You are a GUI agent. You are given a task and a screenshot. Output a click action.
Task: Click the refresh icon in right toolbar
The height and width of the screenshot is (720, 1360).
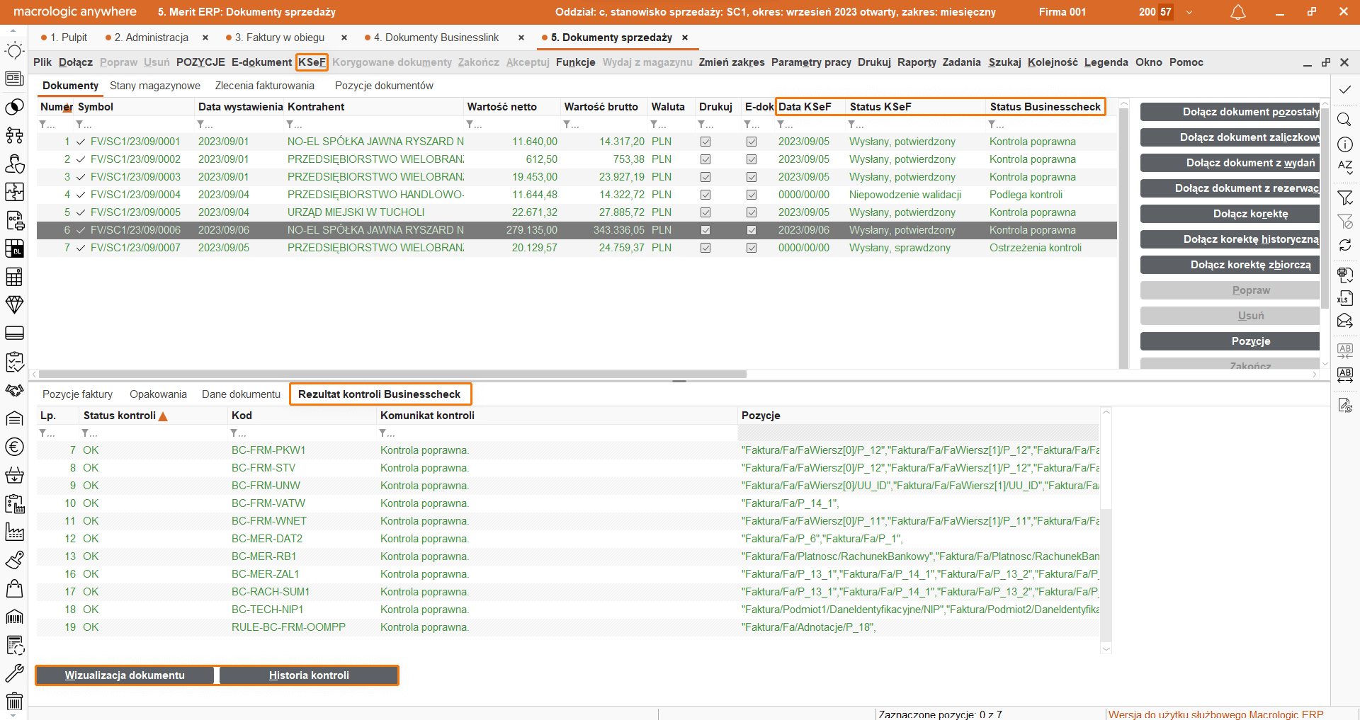click(1344, 245)
